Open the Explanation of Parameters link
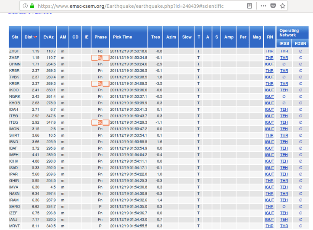 click(30, 13)
